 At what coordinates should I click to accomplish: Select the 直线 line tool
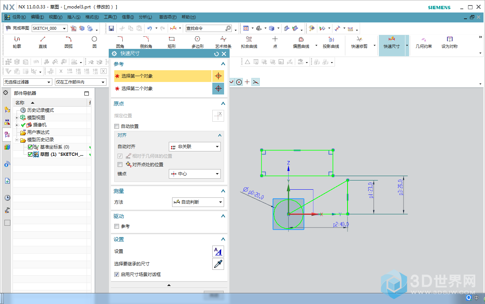(43, 42)
